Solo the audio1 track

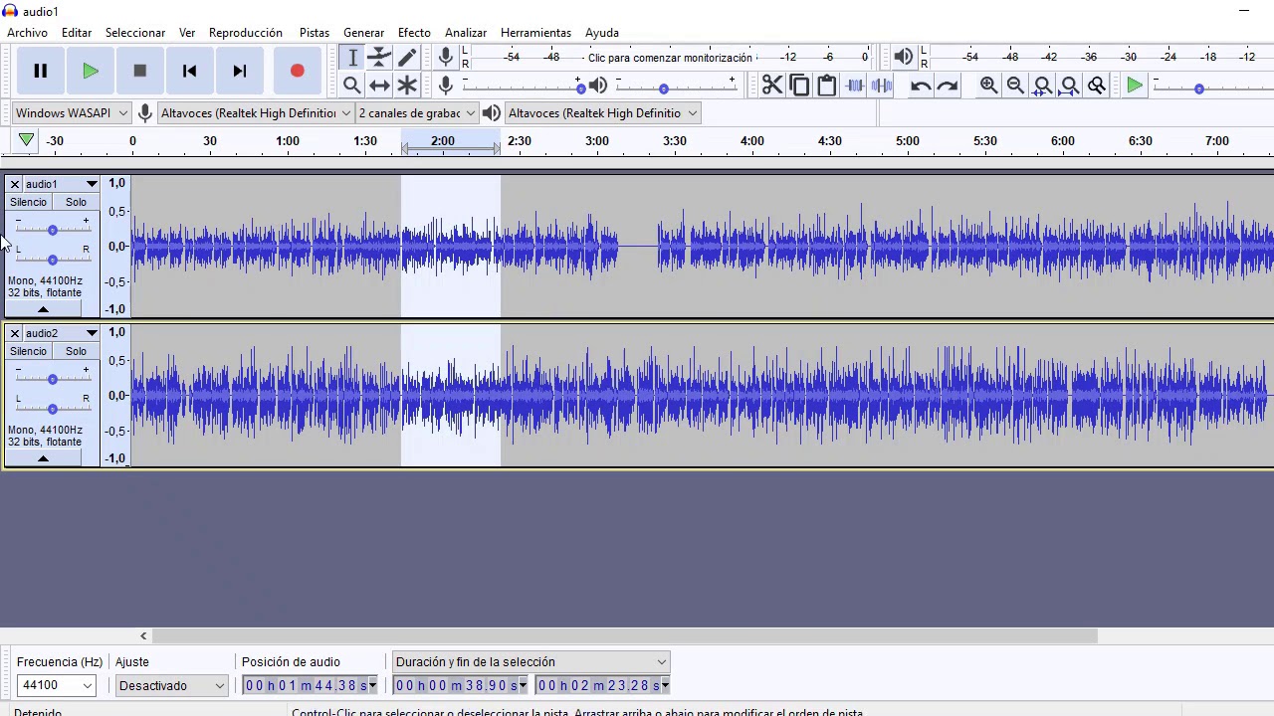point(76,202)
